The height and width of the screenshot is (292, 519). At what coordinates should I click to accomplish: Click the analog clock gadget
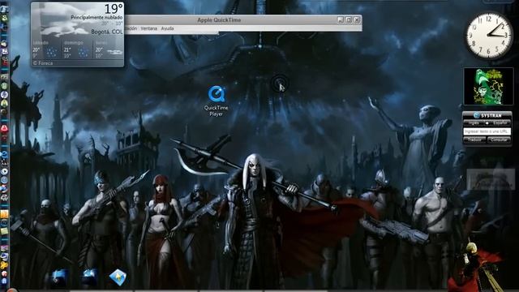click(489, 35)
